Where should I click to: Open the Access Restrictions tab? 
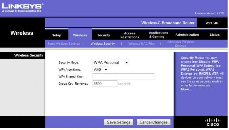(x=130, y=35)
